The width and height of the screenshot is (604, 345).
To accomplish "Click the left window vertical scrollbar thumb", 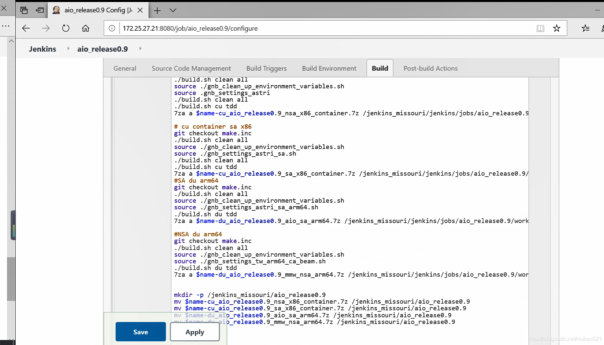I will [11, 279].
